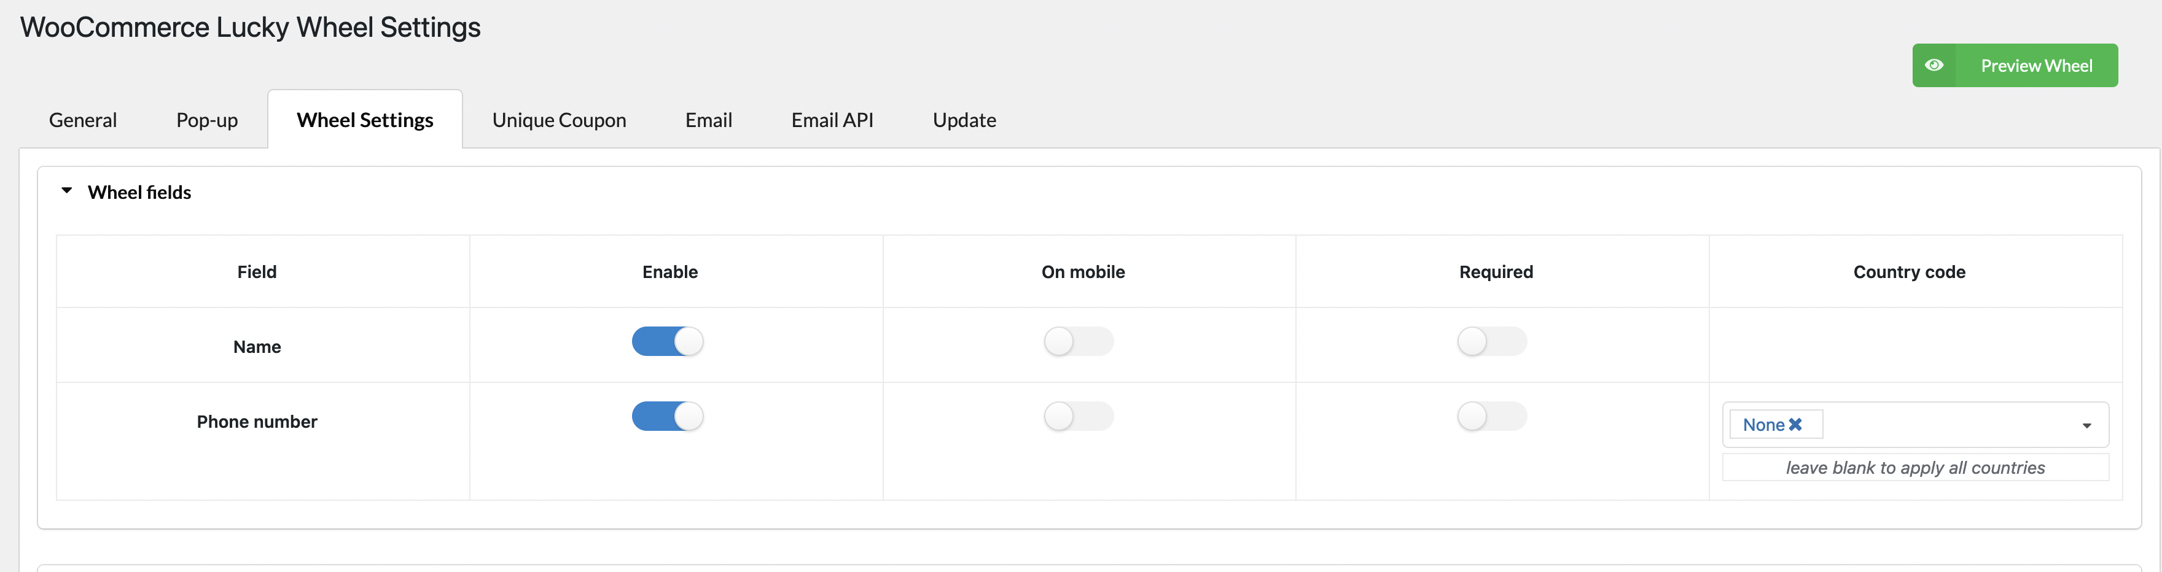Make the Name field Required

(1491, 341)
